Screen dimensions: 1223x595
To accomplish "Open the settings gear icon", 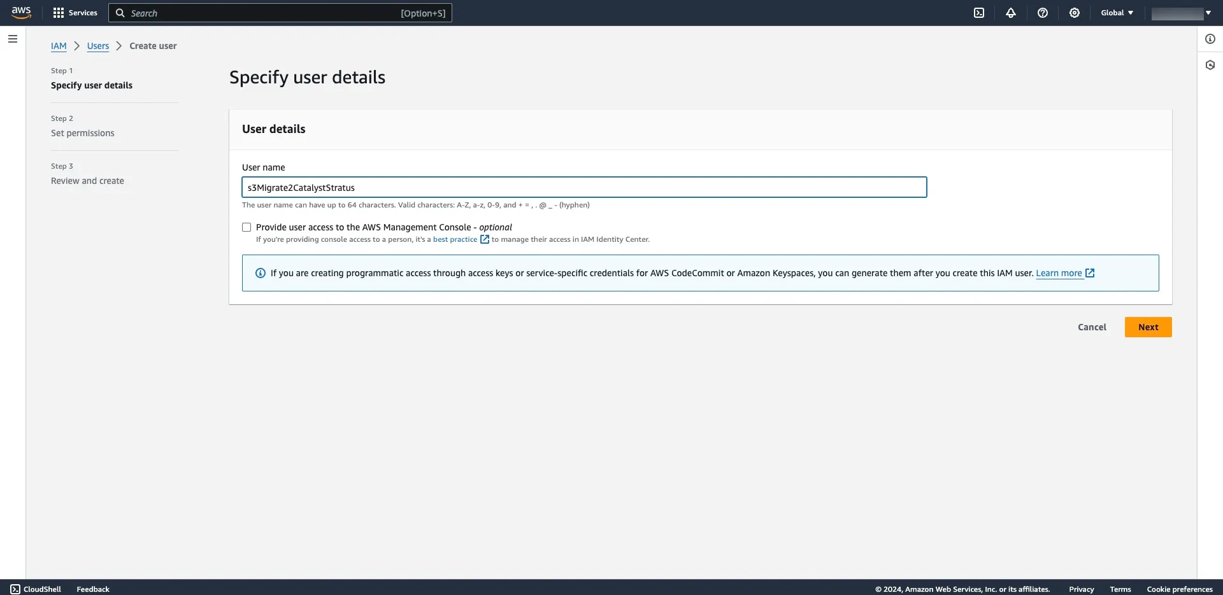I will [x=1075, y=13].
